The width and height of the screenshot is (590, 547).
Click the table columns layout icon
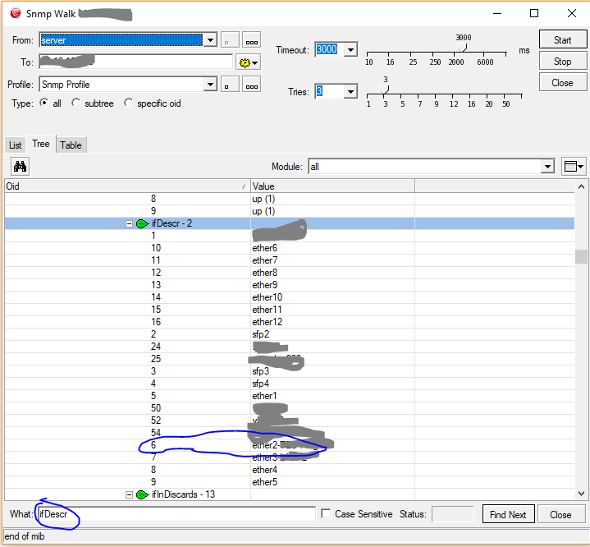click(570, 166)
